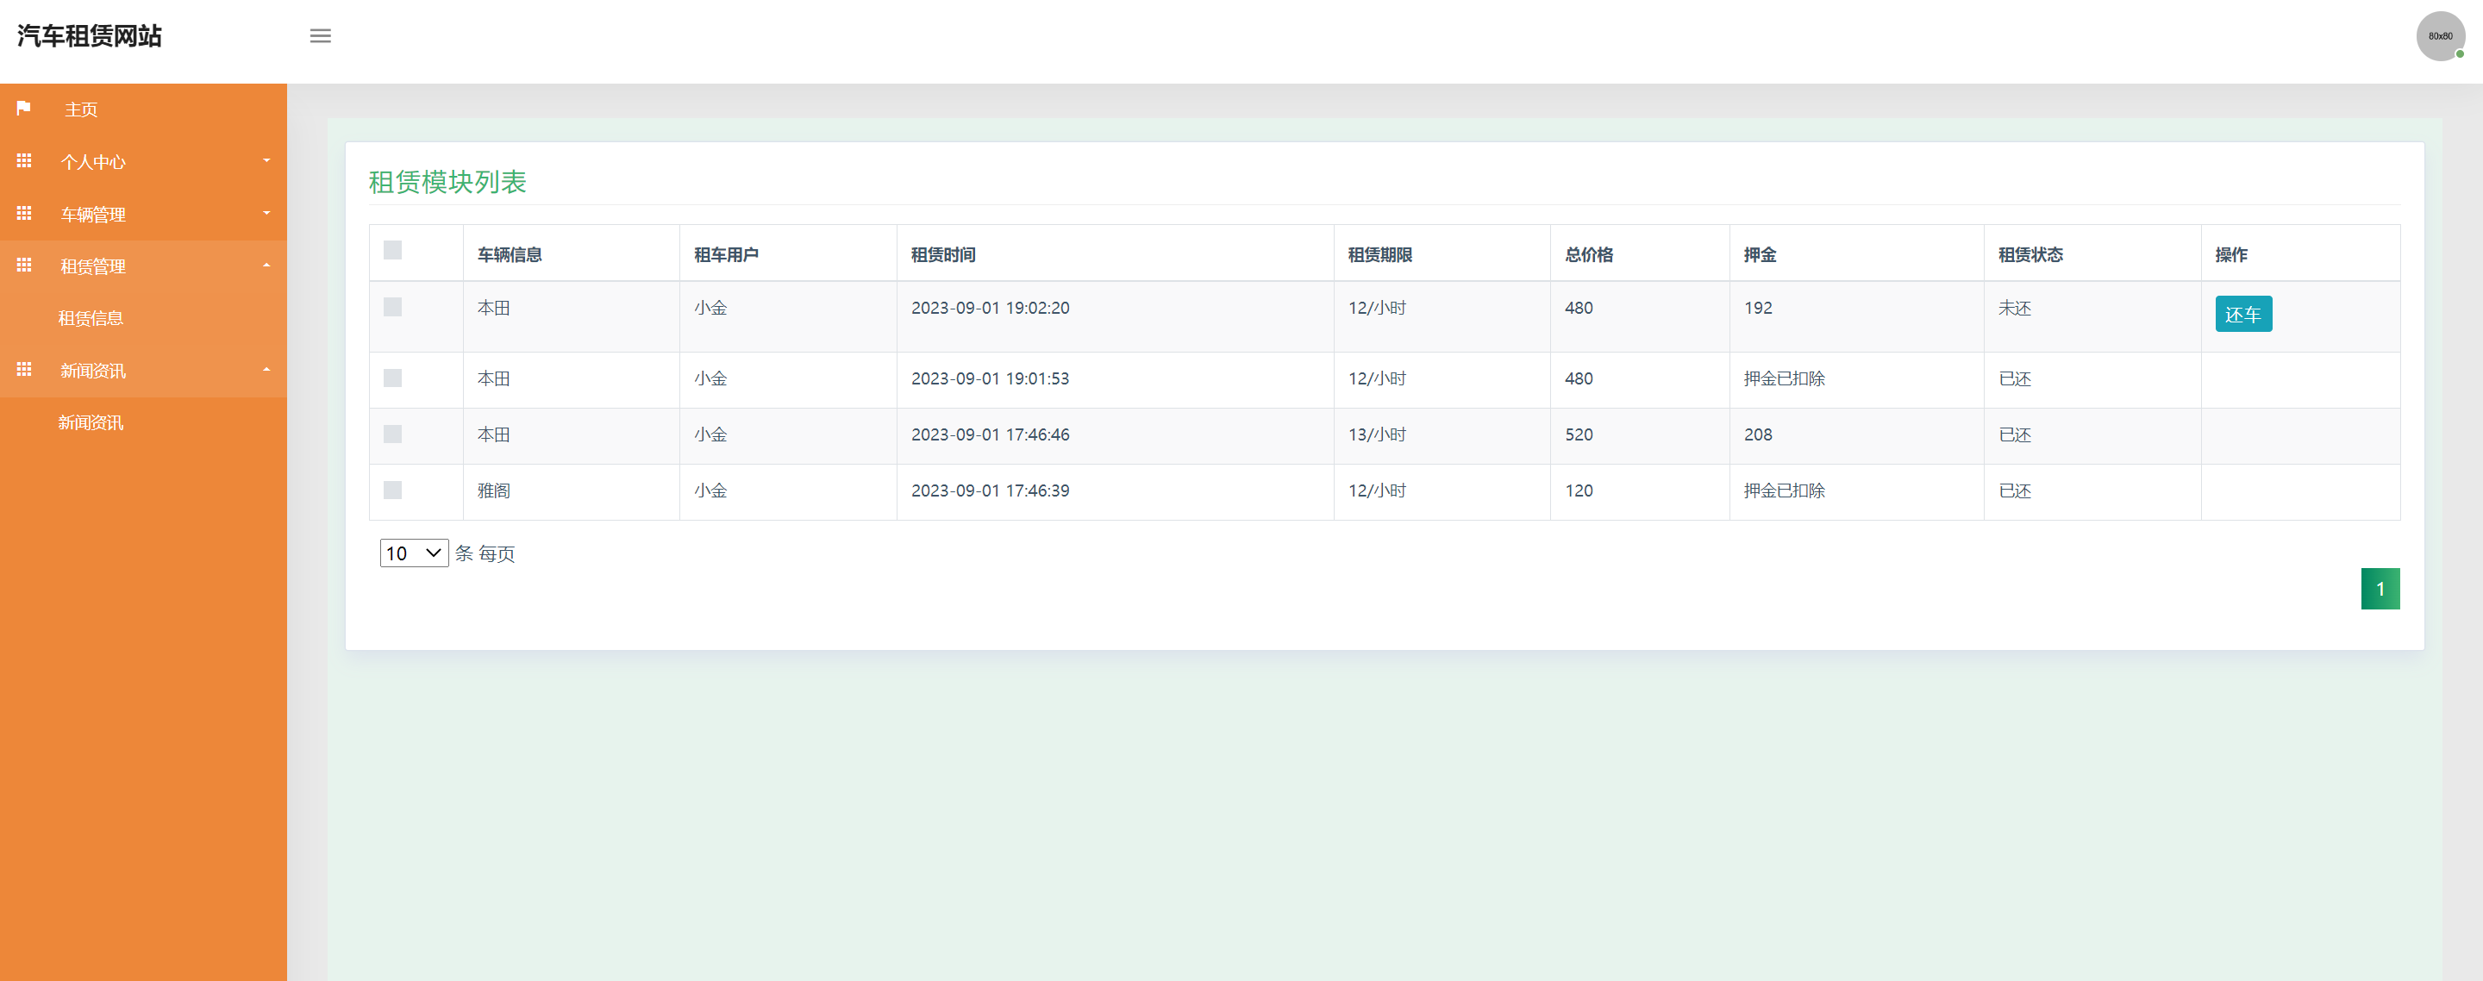2483x981 pixels.
Task: Click the 192 deposit cell
Action: pos(1758,308)
